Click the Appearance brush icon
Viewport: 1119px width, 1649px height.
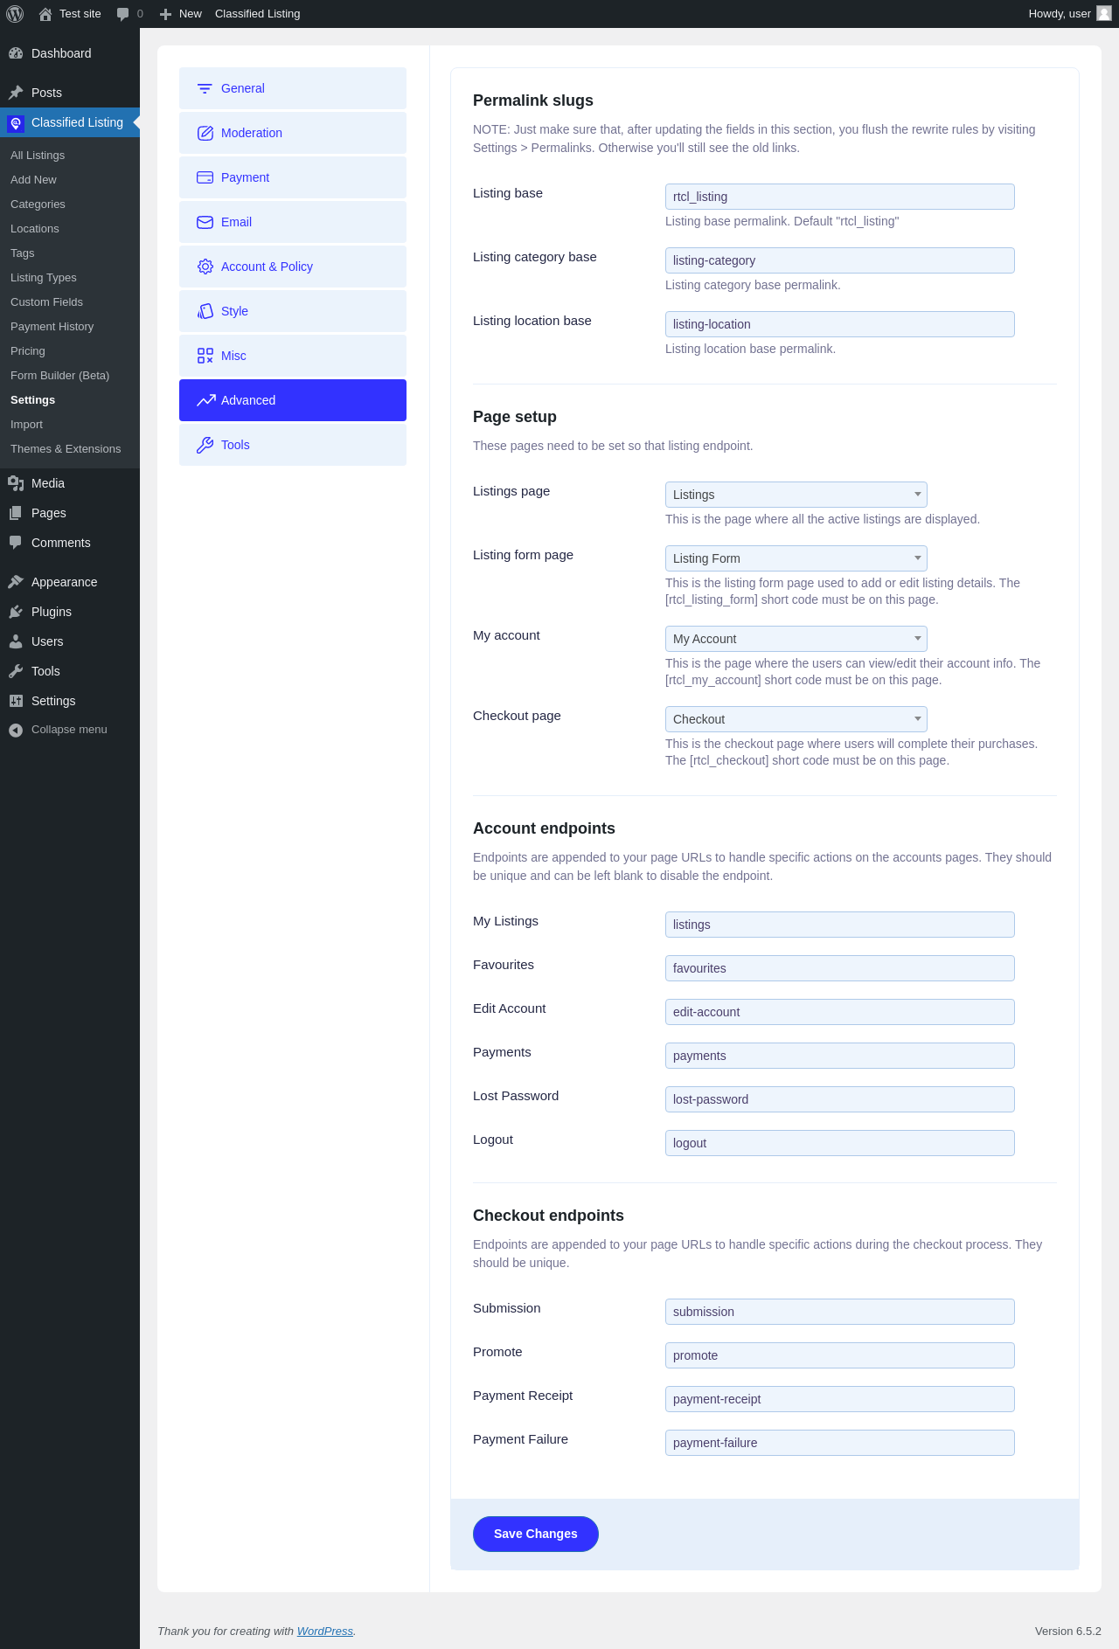[16, 582]
